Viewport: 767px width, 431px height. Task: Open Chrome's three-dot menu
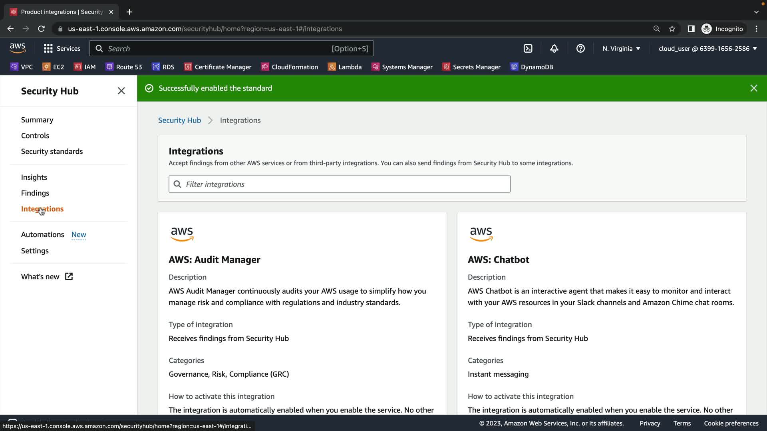coord(756,29)
